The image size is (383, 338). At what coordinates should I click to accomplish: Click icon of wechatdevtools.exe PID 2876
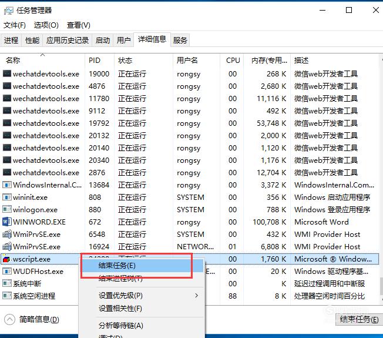pyautogui.click(x=7, y=172)
